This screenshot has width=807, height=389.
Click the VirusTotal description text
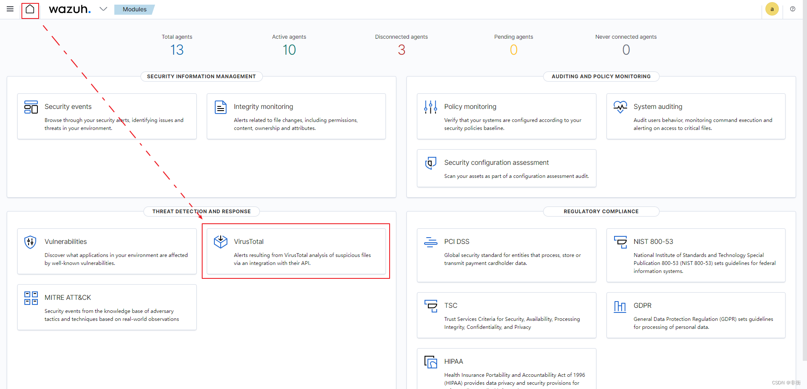coord(302,259)
